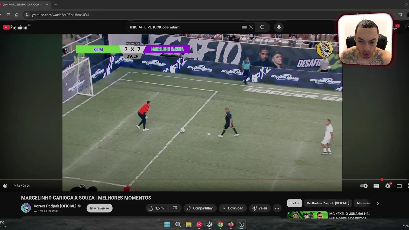The image size is (409, 230).
Task: Open more actions three-dot menu below video
Action: pos(277,208)
